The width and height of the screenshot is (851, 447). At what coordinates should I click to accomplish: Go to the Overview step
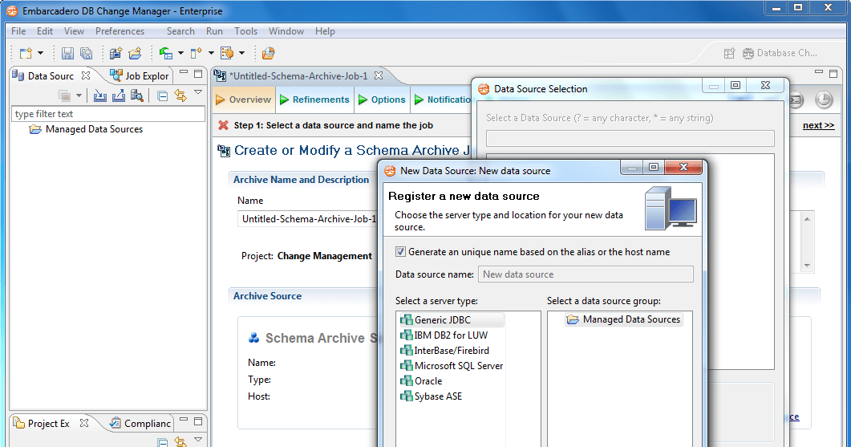[243, 100]
